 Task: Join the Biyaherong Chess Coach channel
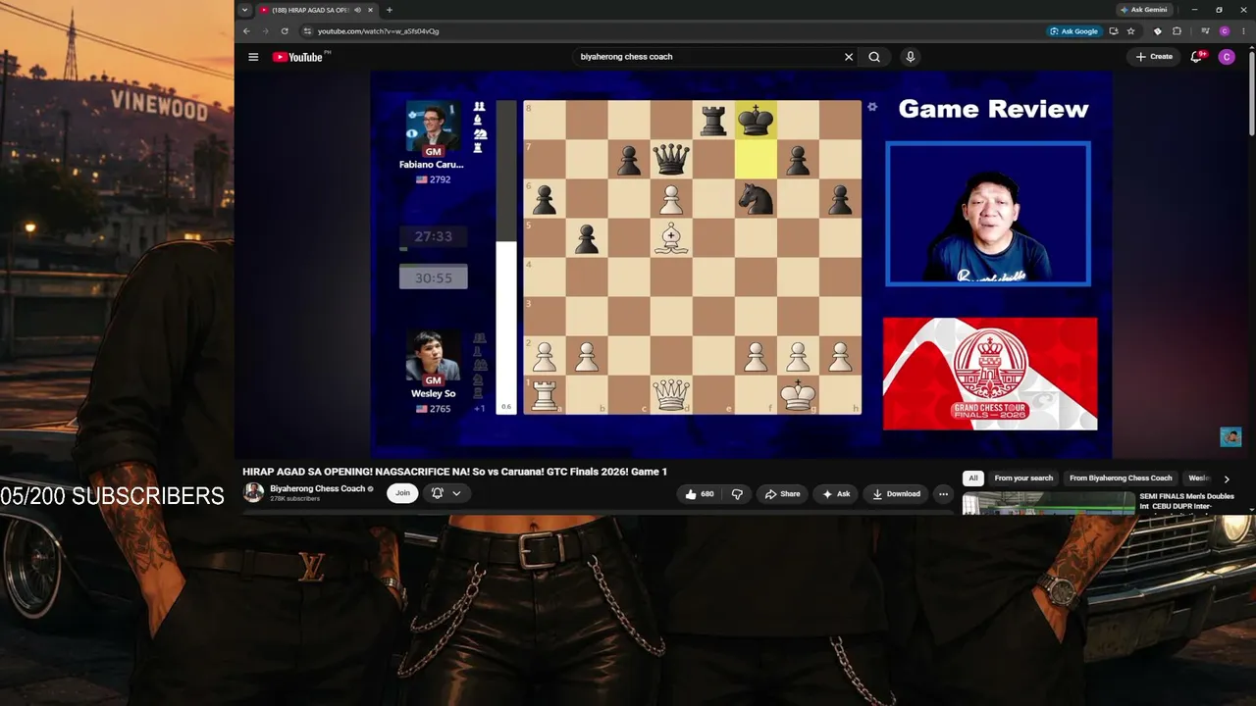(402, 493)
